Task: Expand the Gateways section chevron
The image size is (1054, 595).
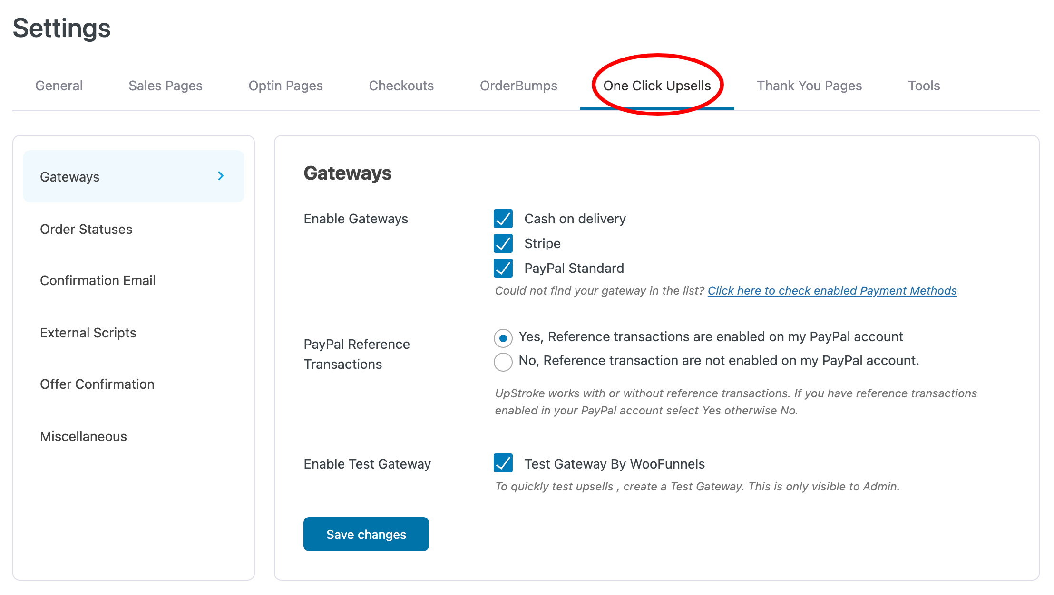Action: [x=220, y=176]
